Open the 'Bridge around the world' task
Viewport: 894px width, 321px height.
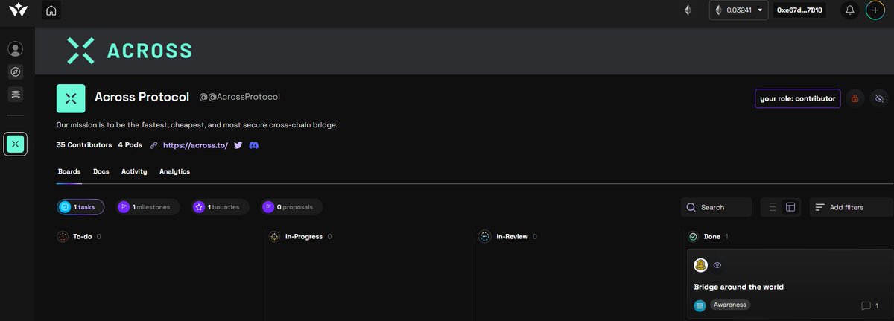[x=738, y=287]
